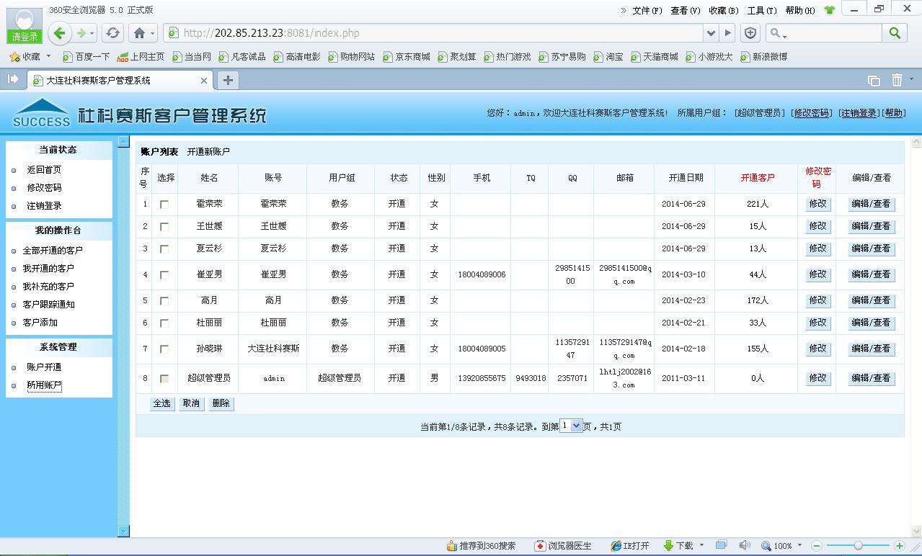Open the 工具(T) menu

(762, 10)
